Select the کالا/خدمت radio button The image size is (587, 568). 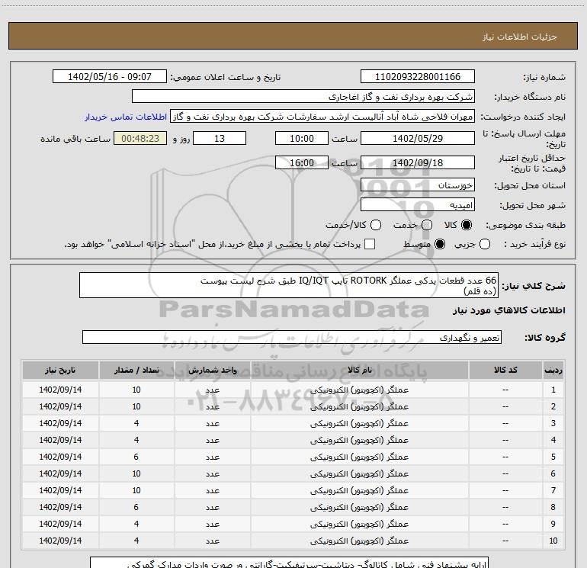click(x=376, y=225)
